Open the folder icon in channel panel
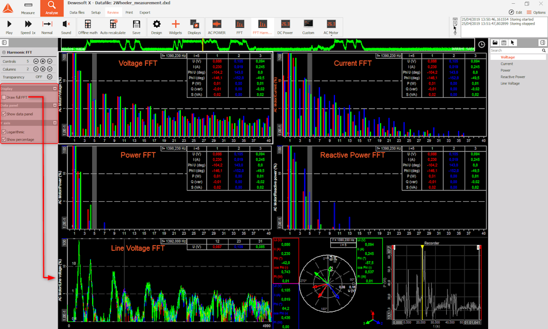 (x=495, y=43)
